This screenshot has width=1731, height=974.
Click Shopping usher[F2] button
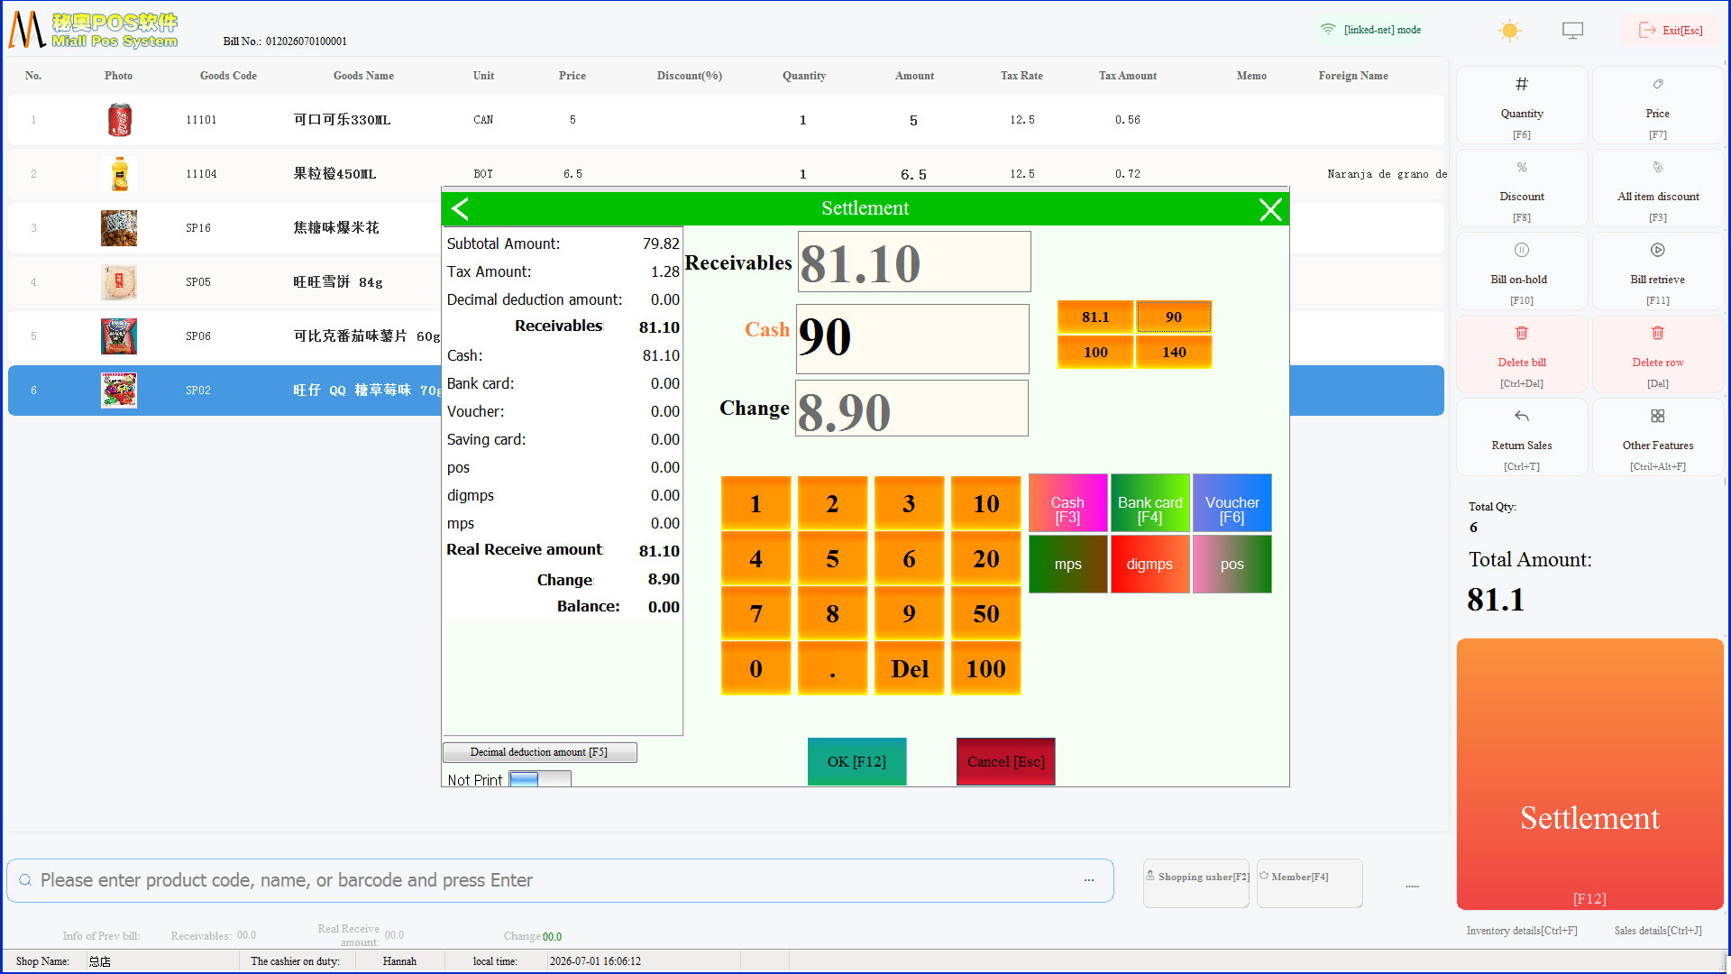tap(1196, 883)
